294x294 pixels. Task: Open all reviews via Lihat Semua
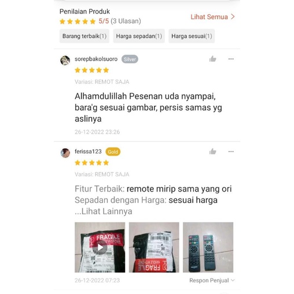(x=210, y=17)
